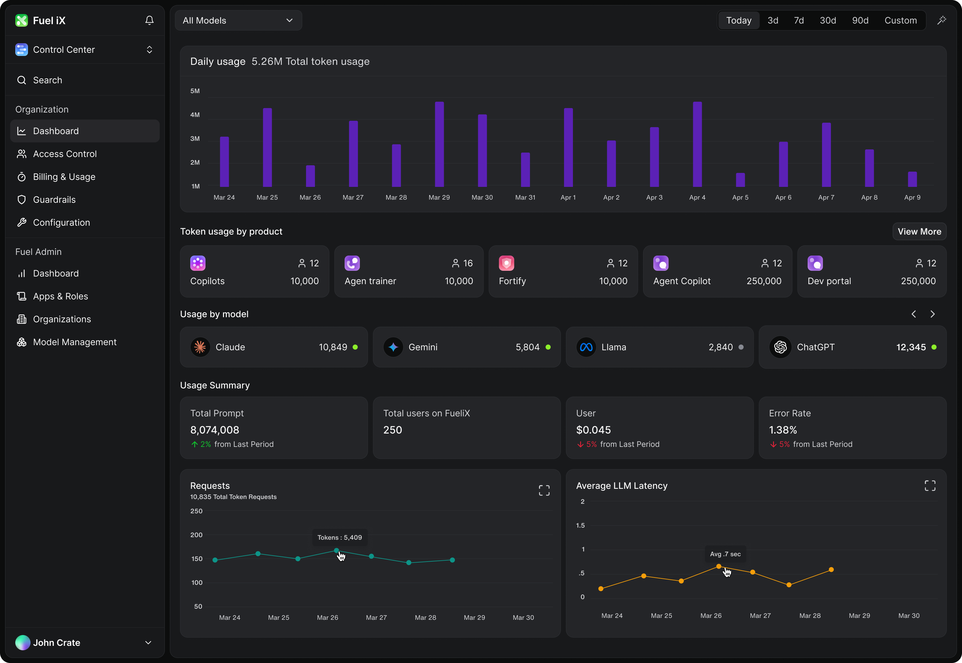Image resolution: width=962 pixels, height=663 pixels.
Task: Click the Claude model logo
Action: pyautogui.click(x=200, y=347)
